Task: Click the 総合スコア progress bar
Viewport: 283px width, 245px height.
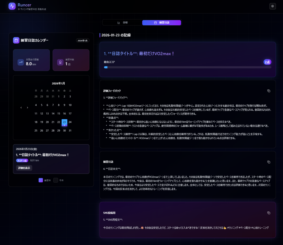Action: (187, 67)
